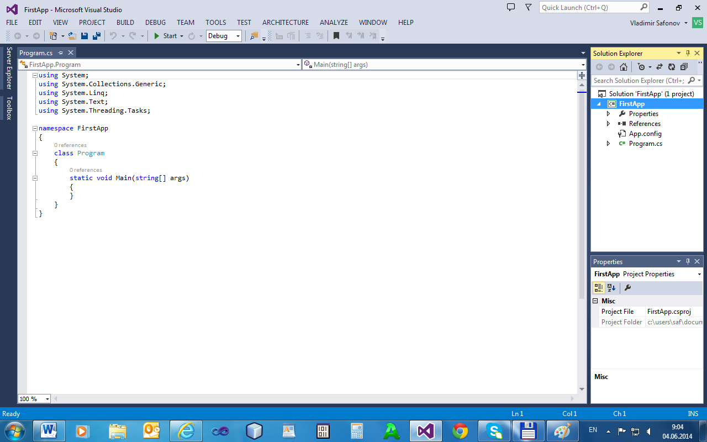The height and width of the screenshot is (442, 707).
Task: Click Visual Studio icon in the taskbar
Action: click(426, 430)
